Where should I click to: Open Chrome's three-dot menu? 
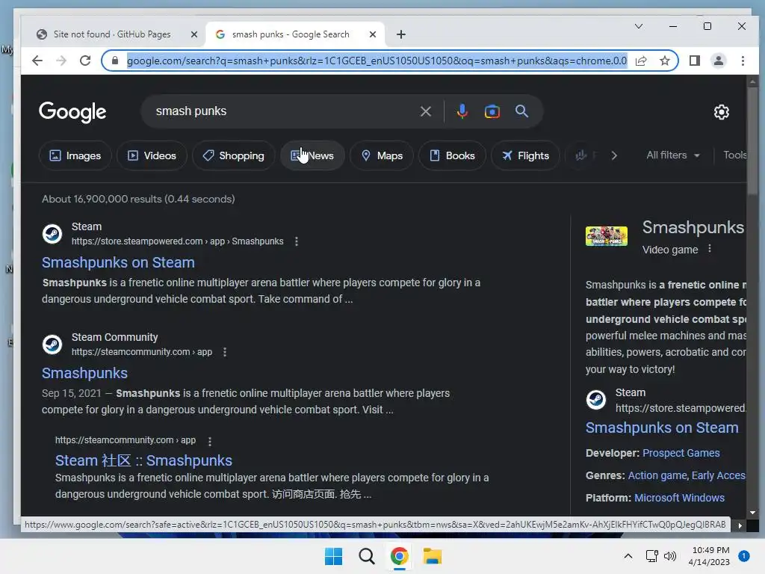point(743,61)
